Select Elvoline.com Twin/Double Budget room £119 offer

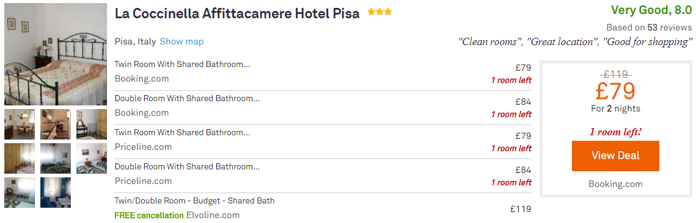(323, 208)
